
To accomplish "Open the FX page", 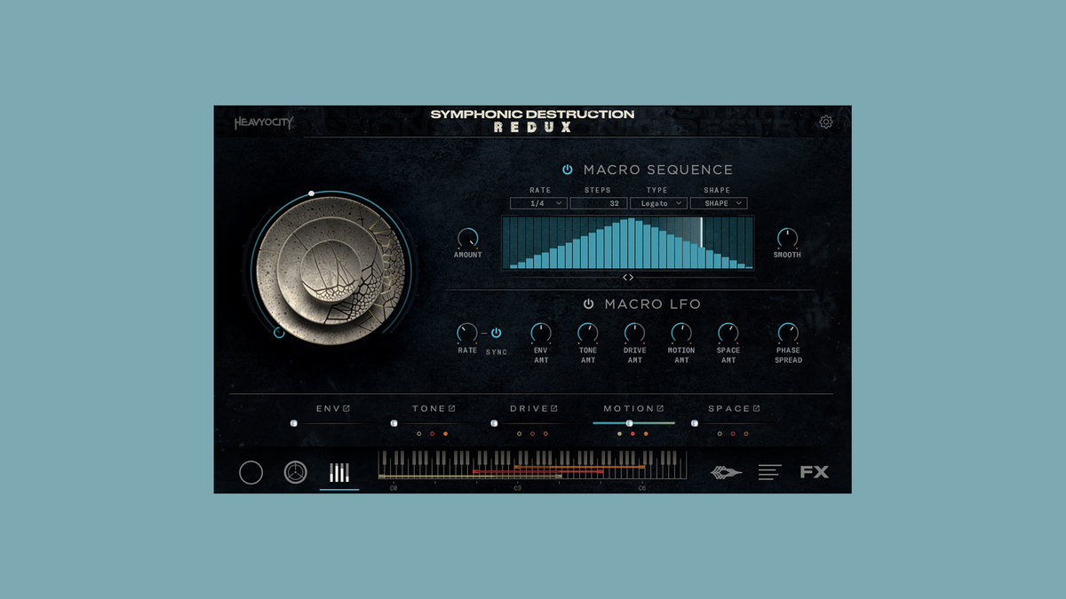I will 815,472.
